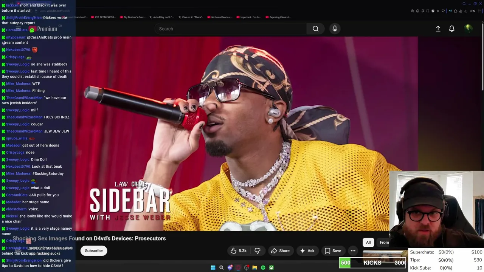Select the All filter chip
The height and width of the screenshot is (272, 484).
point(368,243)
